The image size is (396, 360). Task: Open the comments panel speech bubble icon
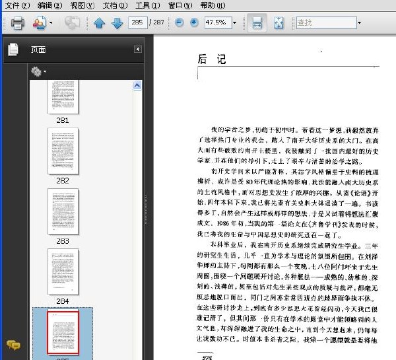(13, 345)
